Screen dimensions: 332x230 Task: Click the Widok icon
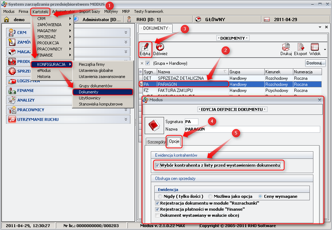click(x=315, y=47)
